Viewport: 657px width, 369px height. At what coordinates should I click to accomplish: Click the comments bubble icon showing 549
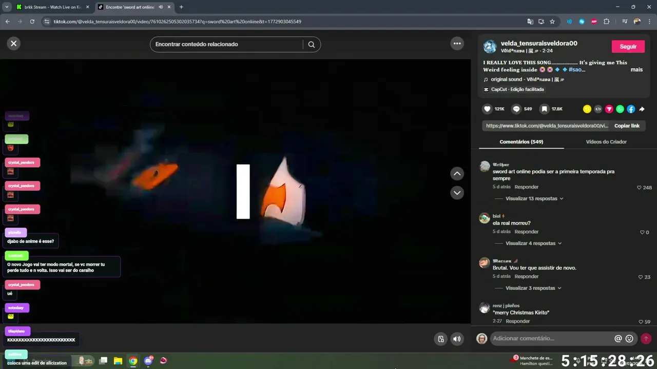(516, 109)
